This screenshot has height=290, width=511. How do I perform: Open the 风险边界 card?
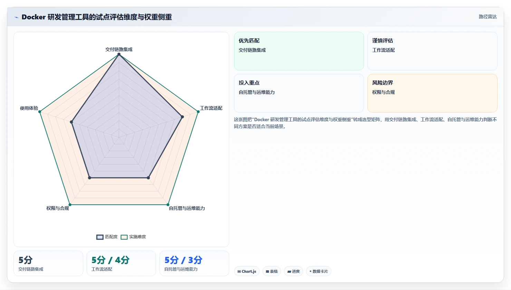[432, 93]
